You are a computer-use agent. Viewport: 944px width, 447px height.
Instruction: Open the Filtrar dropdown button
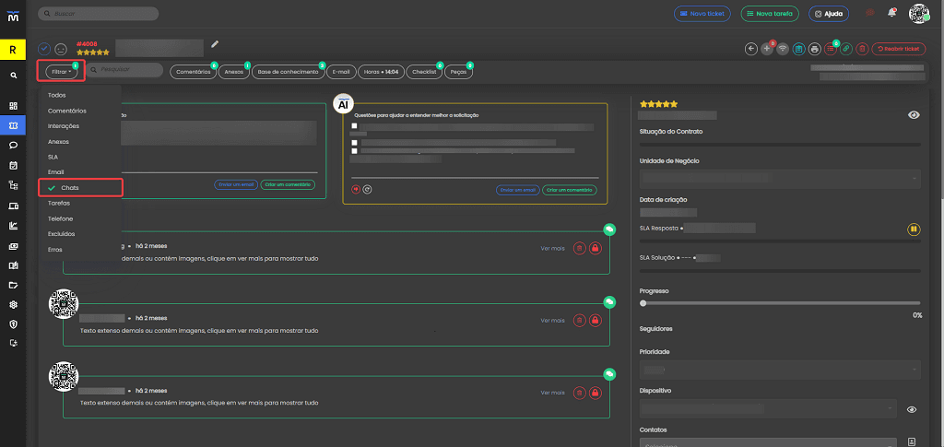tap(62, 72)
